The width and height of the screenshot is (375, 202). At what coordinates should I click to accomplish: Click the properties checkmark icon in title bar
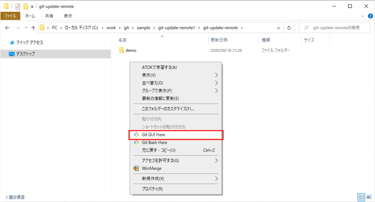[18, 6]
